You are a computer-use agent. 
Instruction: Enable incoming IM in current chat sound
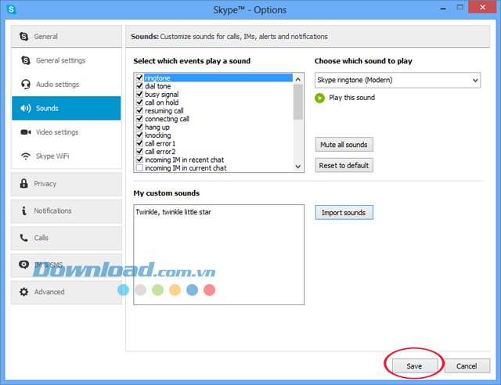point(139,167)
